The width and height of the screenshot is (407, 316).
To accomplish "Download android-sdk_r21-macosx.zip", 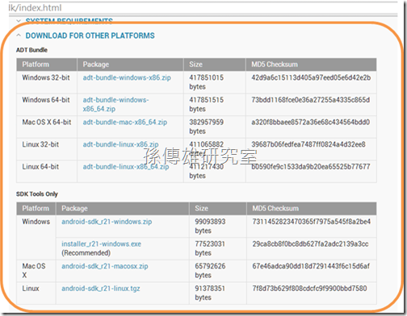I will click(x=105, y=266).
